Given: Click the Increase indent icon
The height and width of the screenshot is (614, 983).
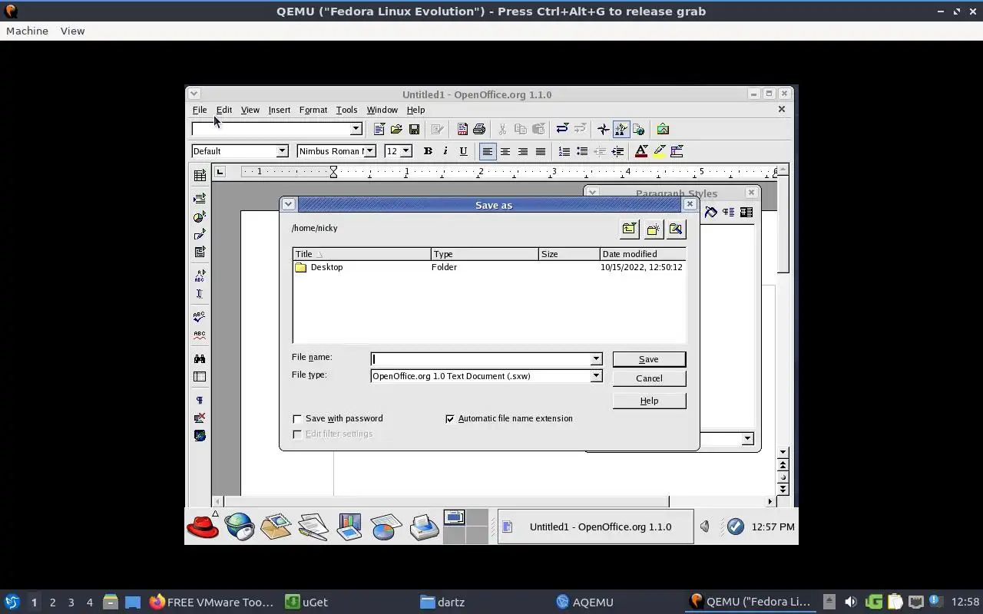Looking at the screenshot, I should coord(617,151).
